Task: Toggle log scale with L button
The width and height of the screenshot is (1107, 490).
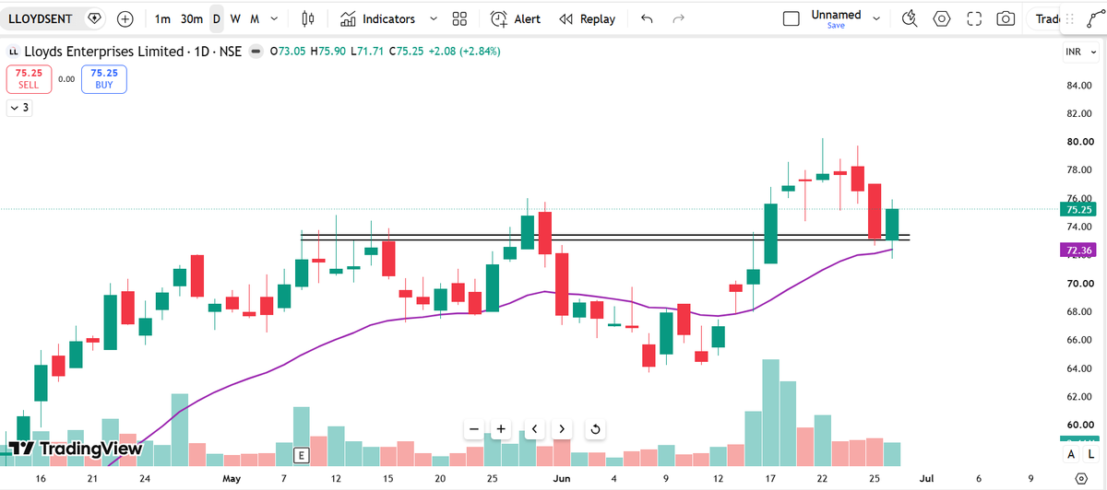Action: (x=1089, y=454)
